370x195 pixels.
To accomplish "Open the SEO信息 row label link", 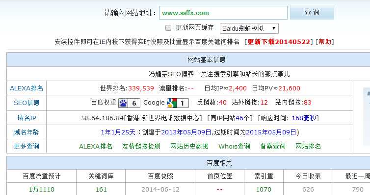I will pyautogui.click(x=26, y=103).
